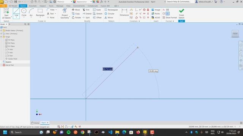Open the Fillet dropdown arrow
Image resolution: width=243 pixels, height=136 pixels.
[x=56, y=10]
